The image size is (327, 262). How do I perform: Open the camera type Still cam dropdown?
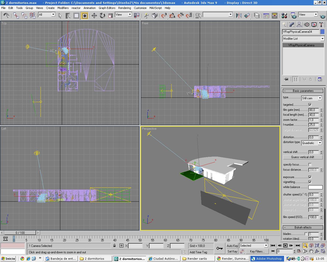point(312,98)
